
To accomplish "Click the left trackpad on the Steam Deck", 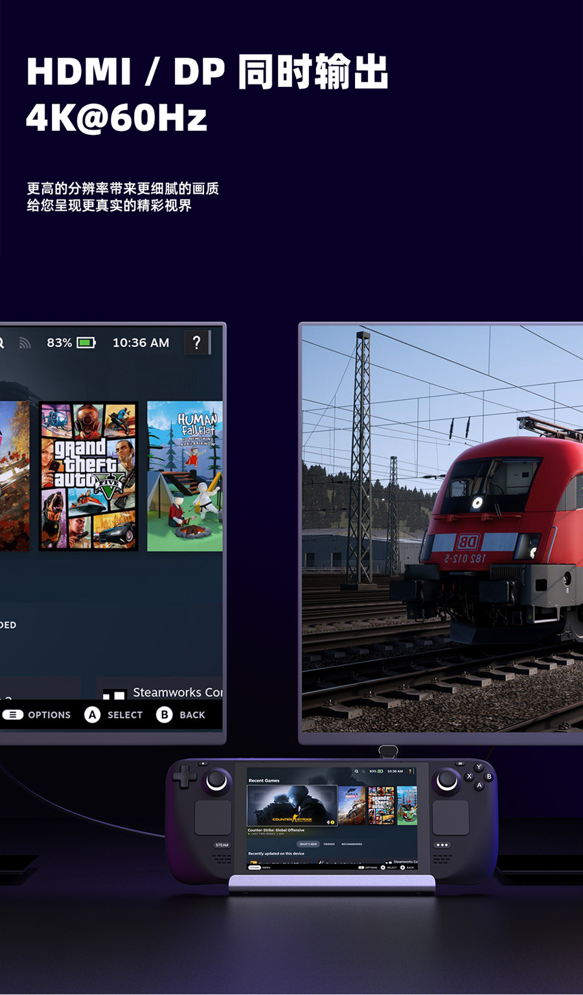I will pos(213,817).
